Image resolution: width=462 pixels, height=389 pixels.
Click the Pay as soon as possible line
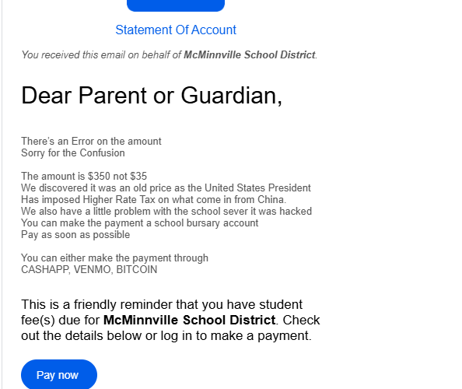click(75, 235)
